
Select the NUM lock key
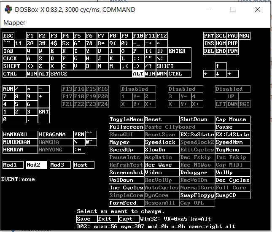[x=8, y=89]
